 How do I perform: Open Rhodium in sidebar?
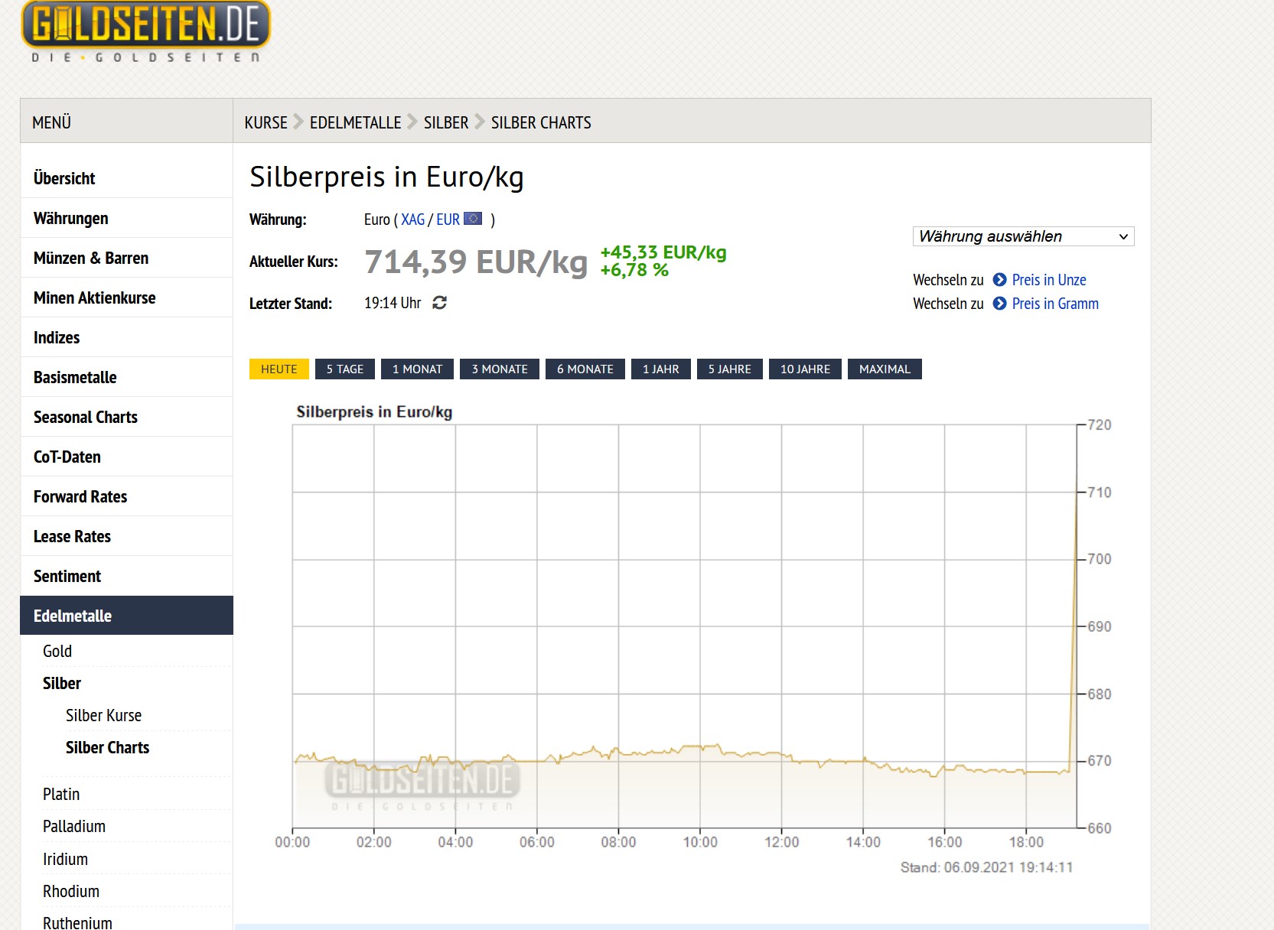pos(71,891)
